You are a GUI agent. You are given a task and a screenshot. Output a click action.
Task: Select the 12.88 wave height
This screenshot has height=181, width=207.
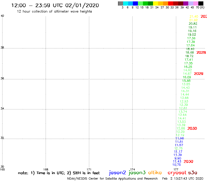[x=181, y=128]
